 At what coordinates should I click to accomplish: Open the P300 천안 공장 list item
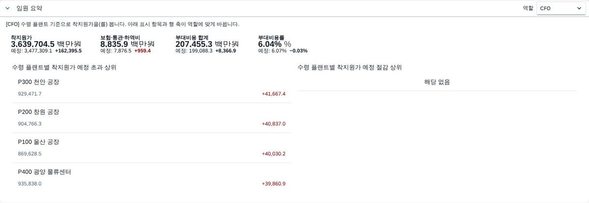(x=152, y=88)
